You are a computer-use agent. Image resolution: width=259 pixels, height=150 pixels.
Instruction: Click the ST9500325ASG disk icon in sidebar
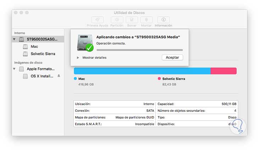[21, 39]
